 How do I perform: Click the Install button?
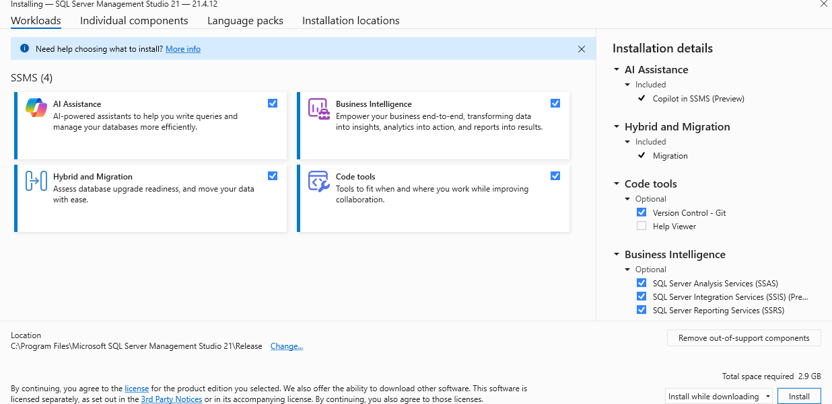[799, 396]
